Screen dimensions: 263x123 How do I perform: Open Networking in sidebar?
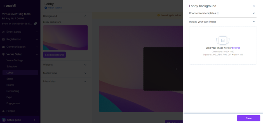click(13, 91)
